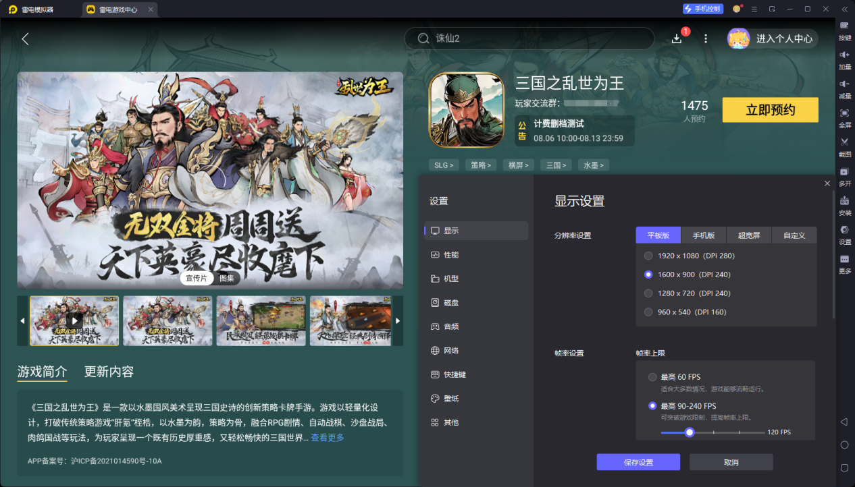Screen dimensions: 855x487
Task: Expand the 水墨 tag chevron
Action: pos(602,165)
